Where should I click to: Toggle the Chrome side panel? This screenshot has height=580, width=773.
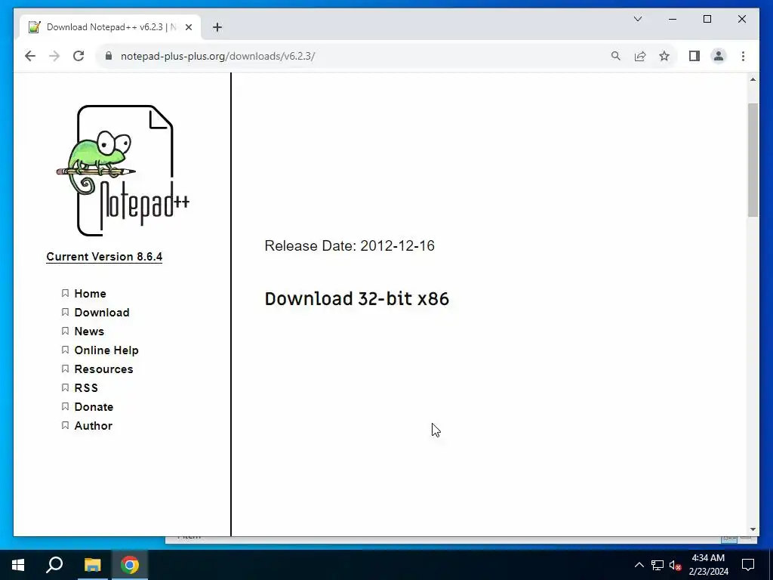pyautogui.click(x=694, y=56)
